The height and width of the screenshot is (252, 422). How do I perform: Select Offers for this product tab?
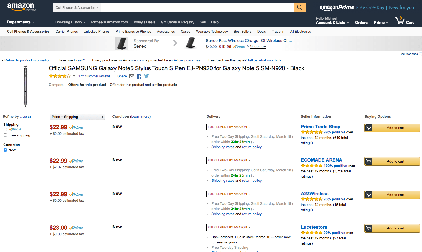click(x=87, y=85)
